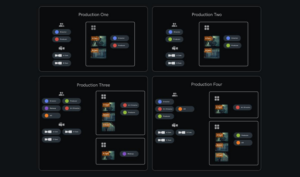This screenshot has width=300, height=177.
Task: Select the Makeup role in Production Three's team list
Action: [x=51, y=108]
